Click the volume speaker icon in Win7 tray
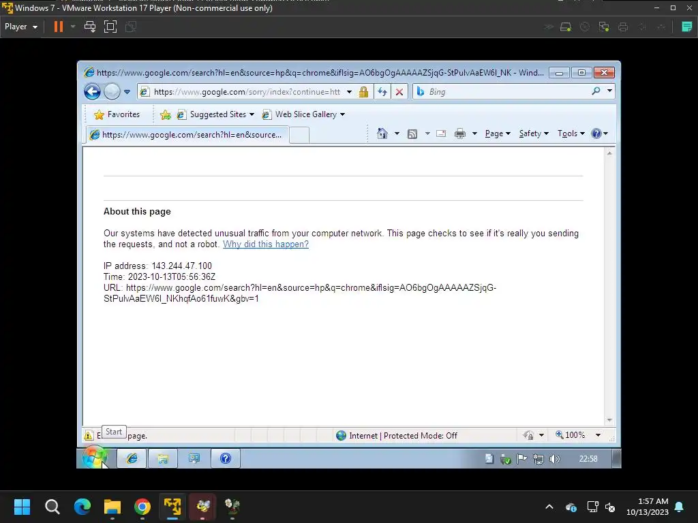This screenshot has width=698, height=523. (555, 458)
